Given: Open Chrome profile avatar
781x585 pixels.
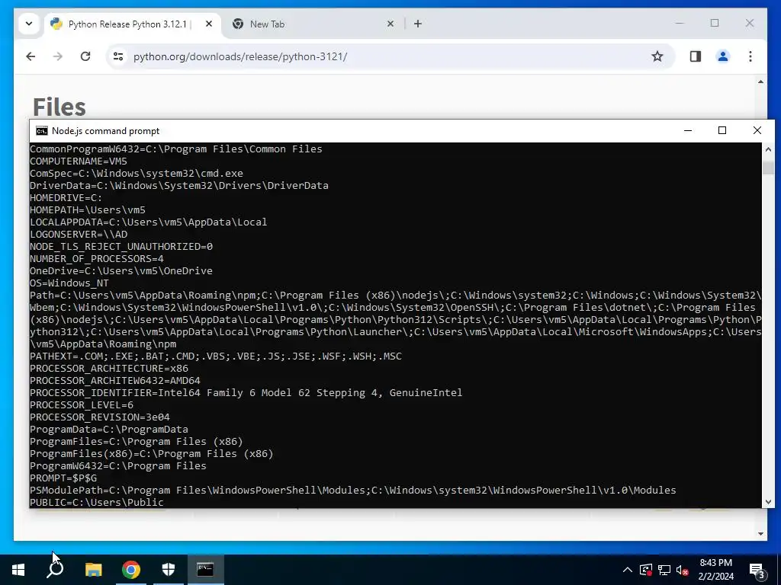Looking at the screenshot, I should [723, 56].
